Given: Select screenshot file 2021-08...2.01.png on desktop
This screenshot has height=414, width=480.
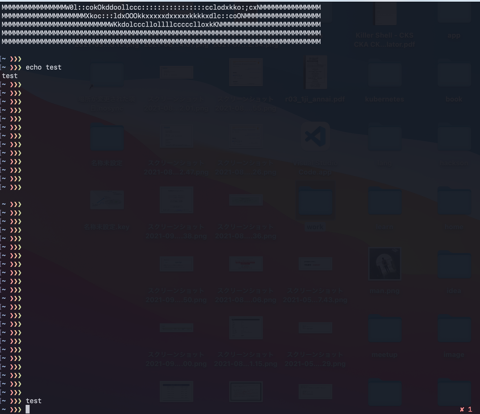Looking at the screenshot, I should point(177,72).
